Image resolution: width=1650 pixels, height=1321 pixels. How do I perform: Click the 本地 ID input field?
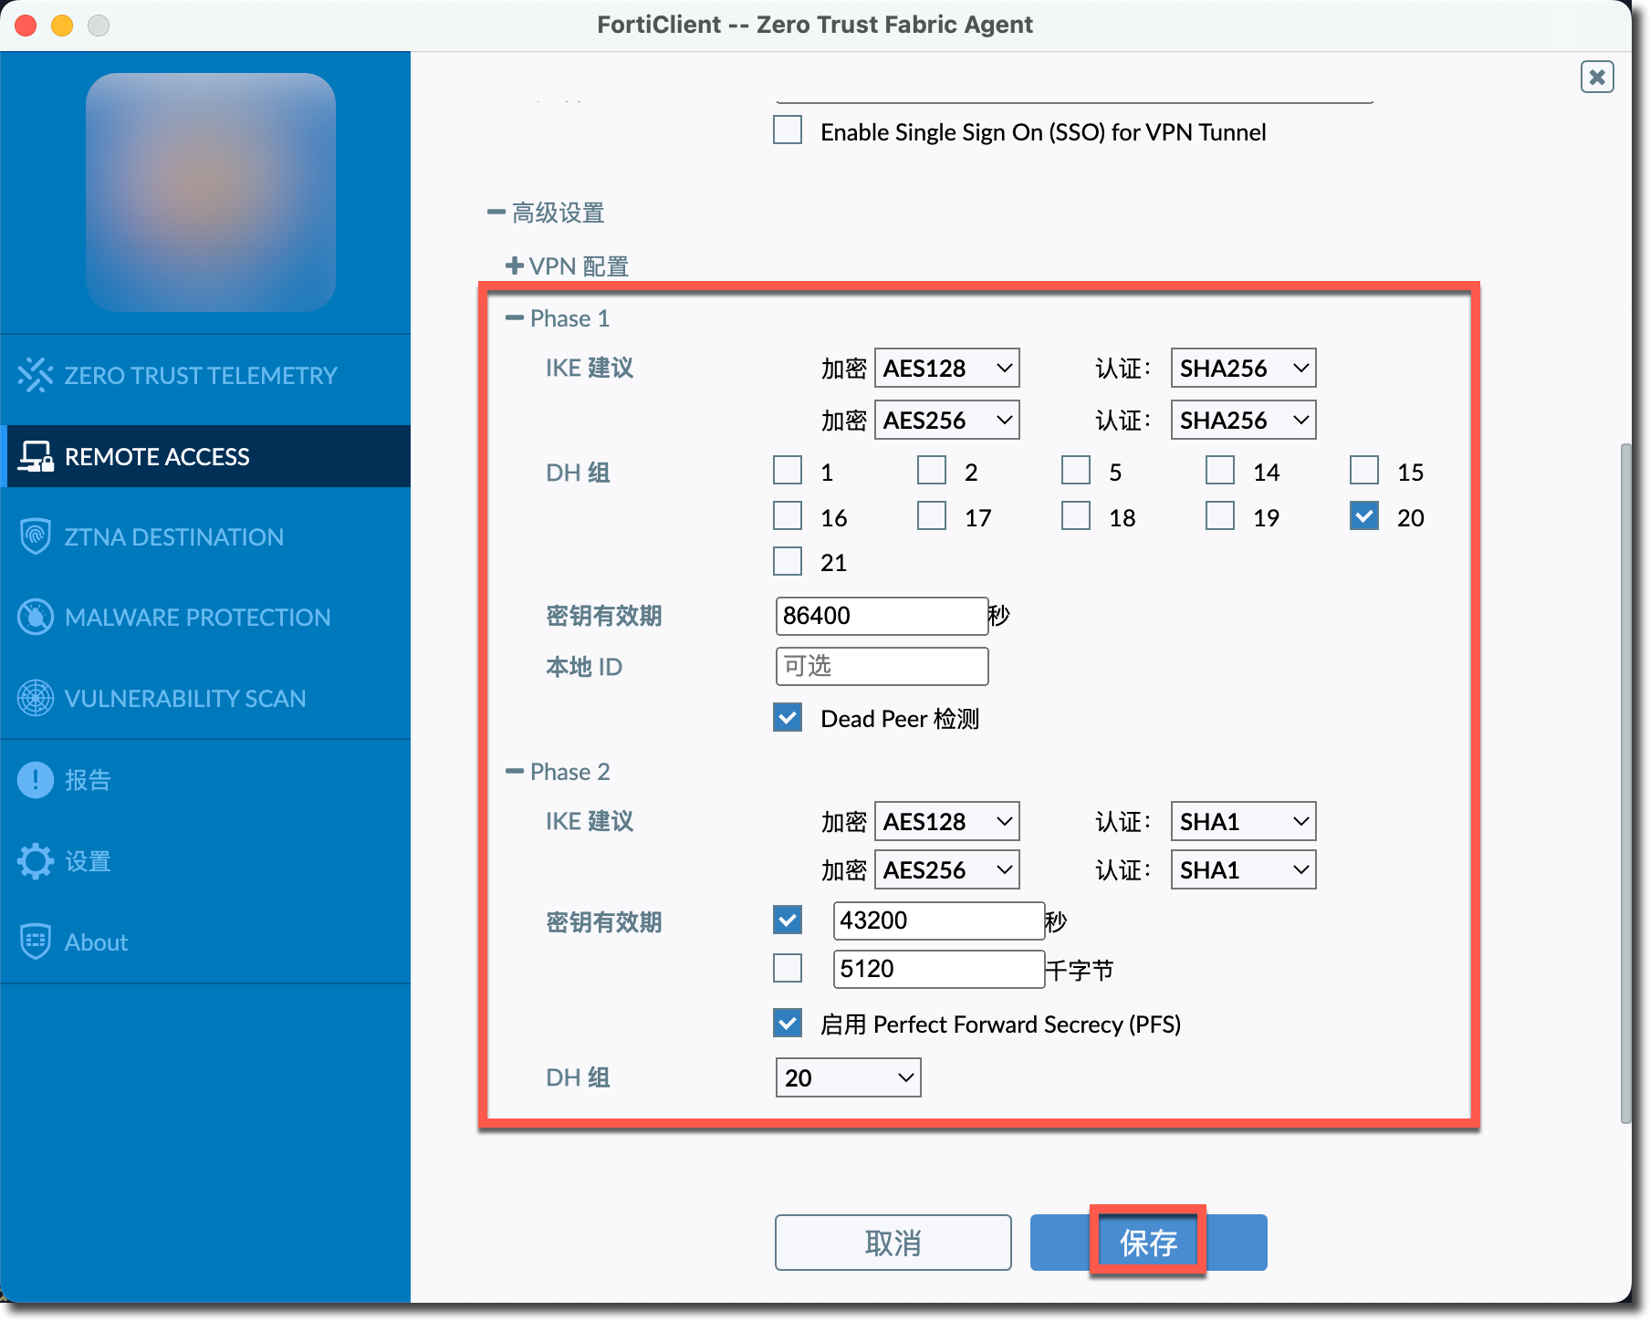click(x=882, y=666)
